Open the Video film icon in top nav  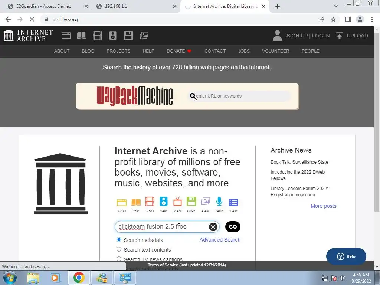97,36
